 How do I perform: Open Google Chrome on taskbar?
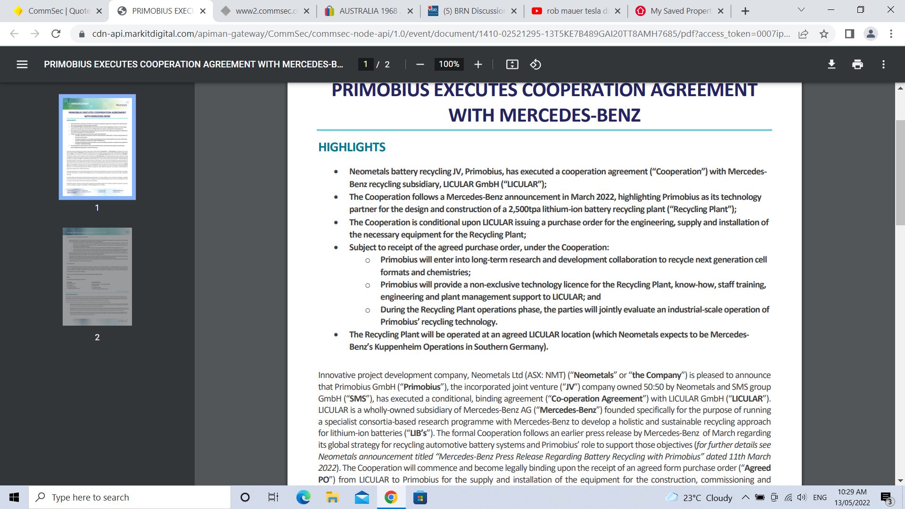click(391, 497)
